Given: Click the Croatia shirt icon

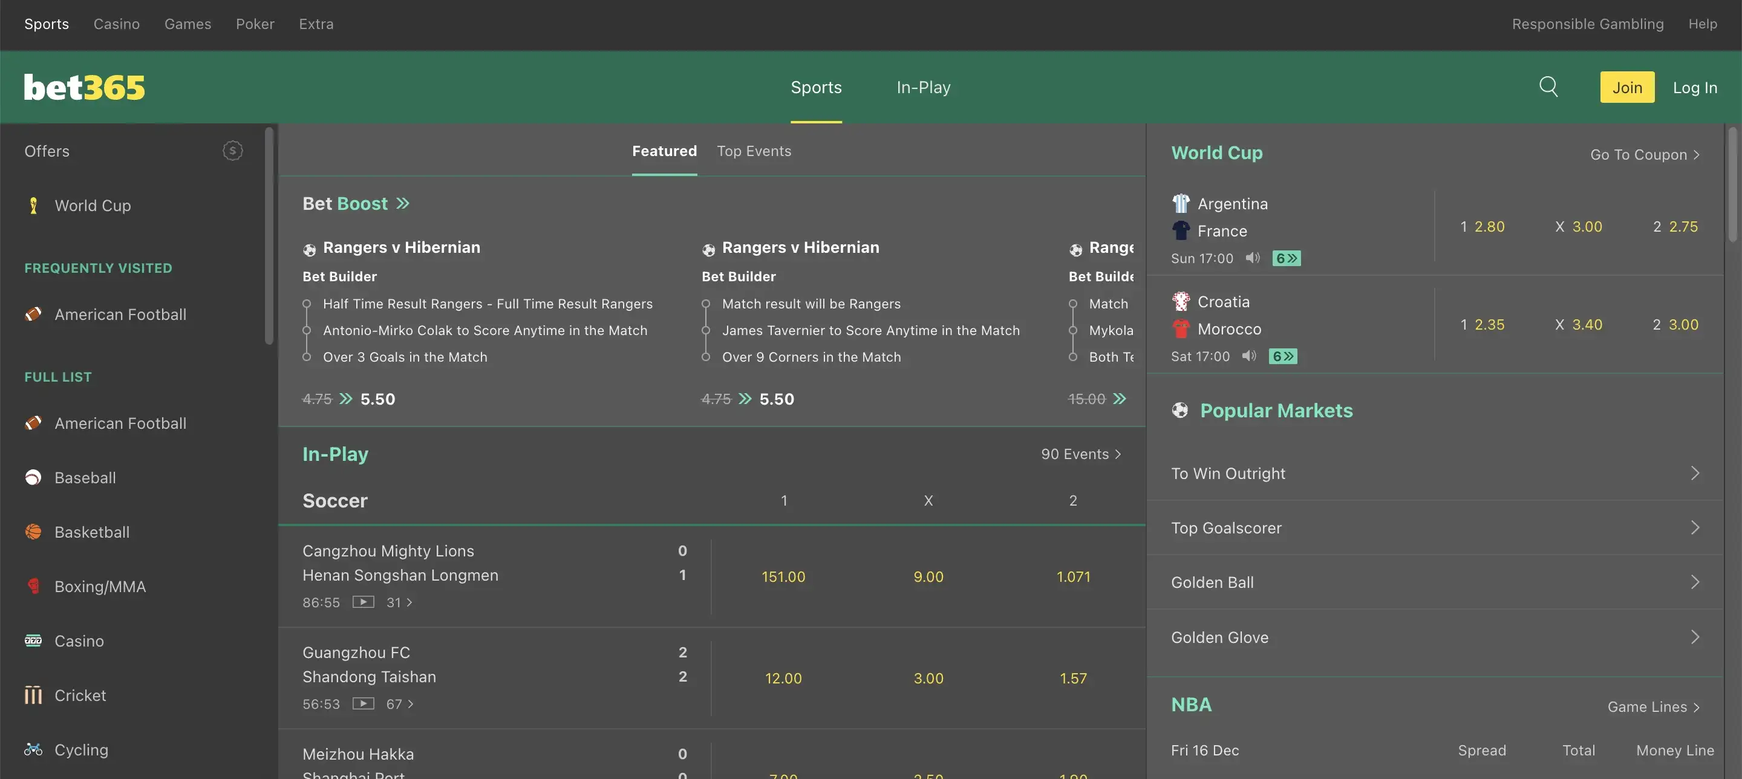Looking at the screenshot, I should [x=1181, y=302].
